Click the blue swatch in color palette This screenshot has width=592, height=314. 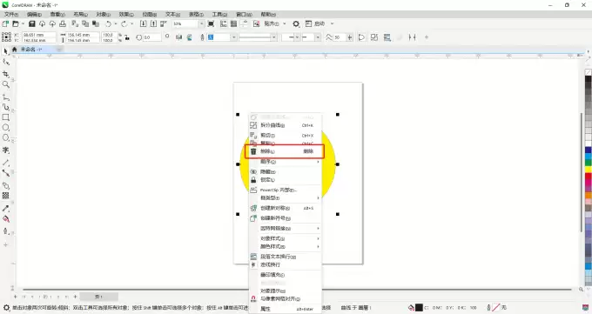588,150
